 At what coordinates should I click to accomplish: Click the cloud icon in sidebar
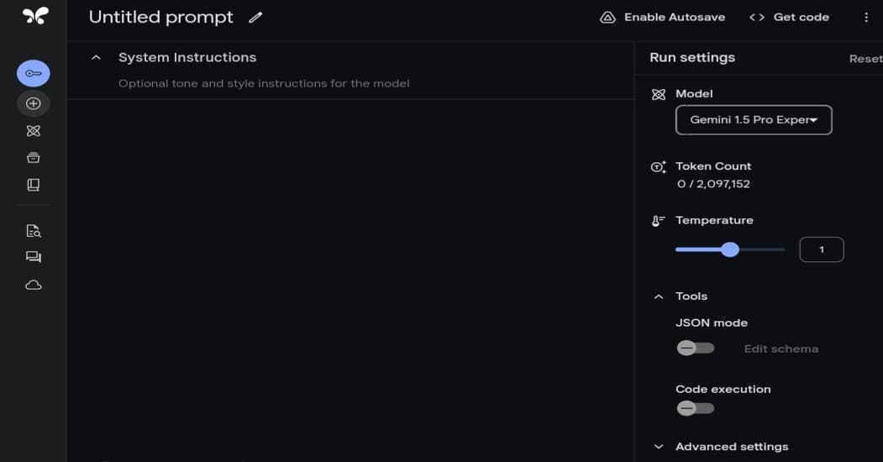pos(34,285)
